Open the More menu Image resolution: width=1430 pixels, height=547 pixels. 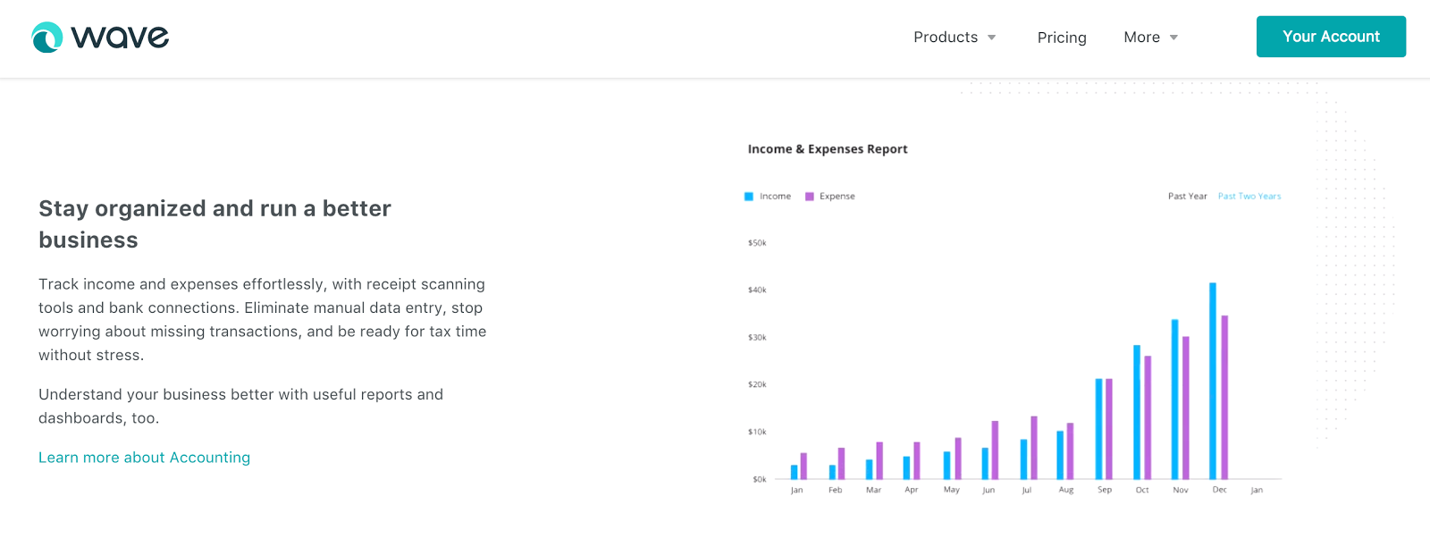pos(1141,38)
